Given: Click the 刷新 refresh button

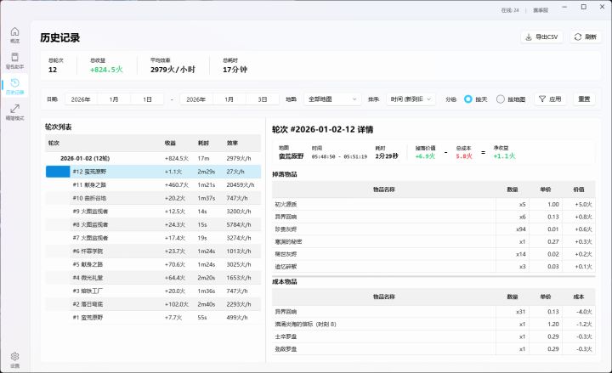Looking at the screenshot, I should click(x=584, y=37).
